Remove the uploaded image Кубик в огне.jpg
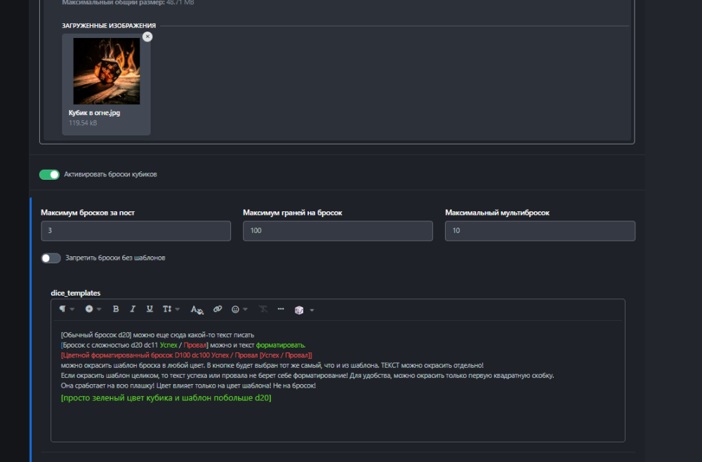 (147, 37)
